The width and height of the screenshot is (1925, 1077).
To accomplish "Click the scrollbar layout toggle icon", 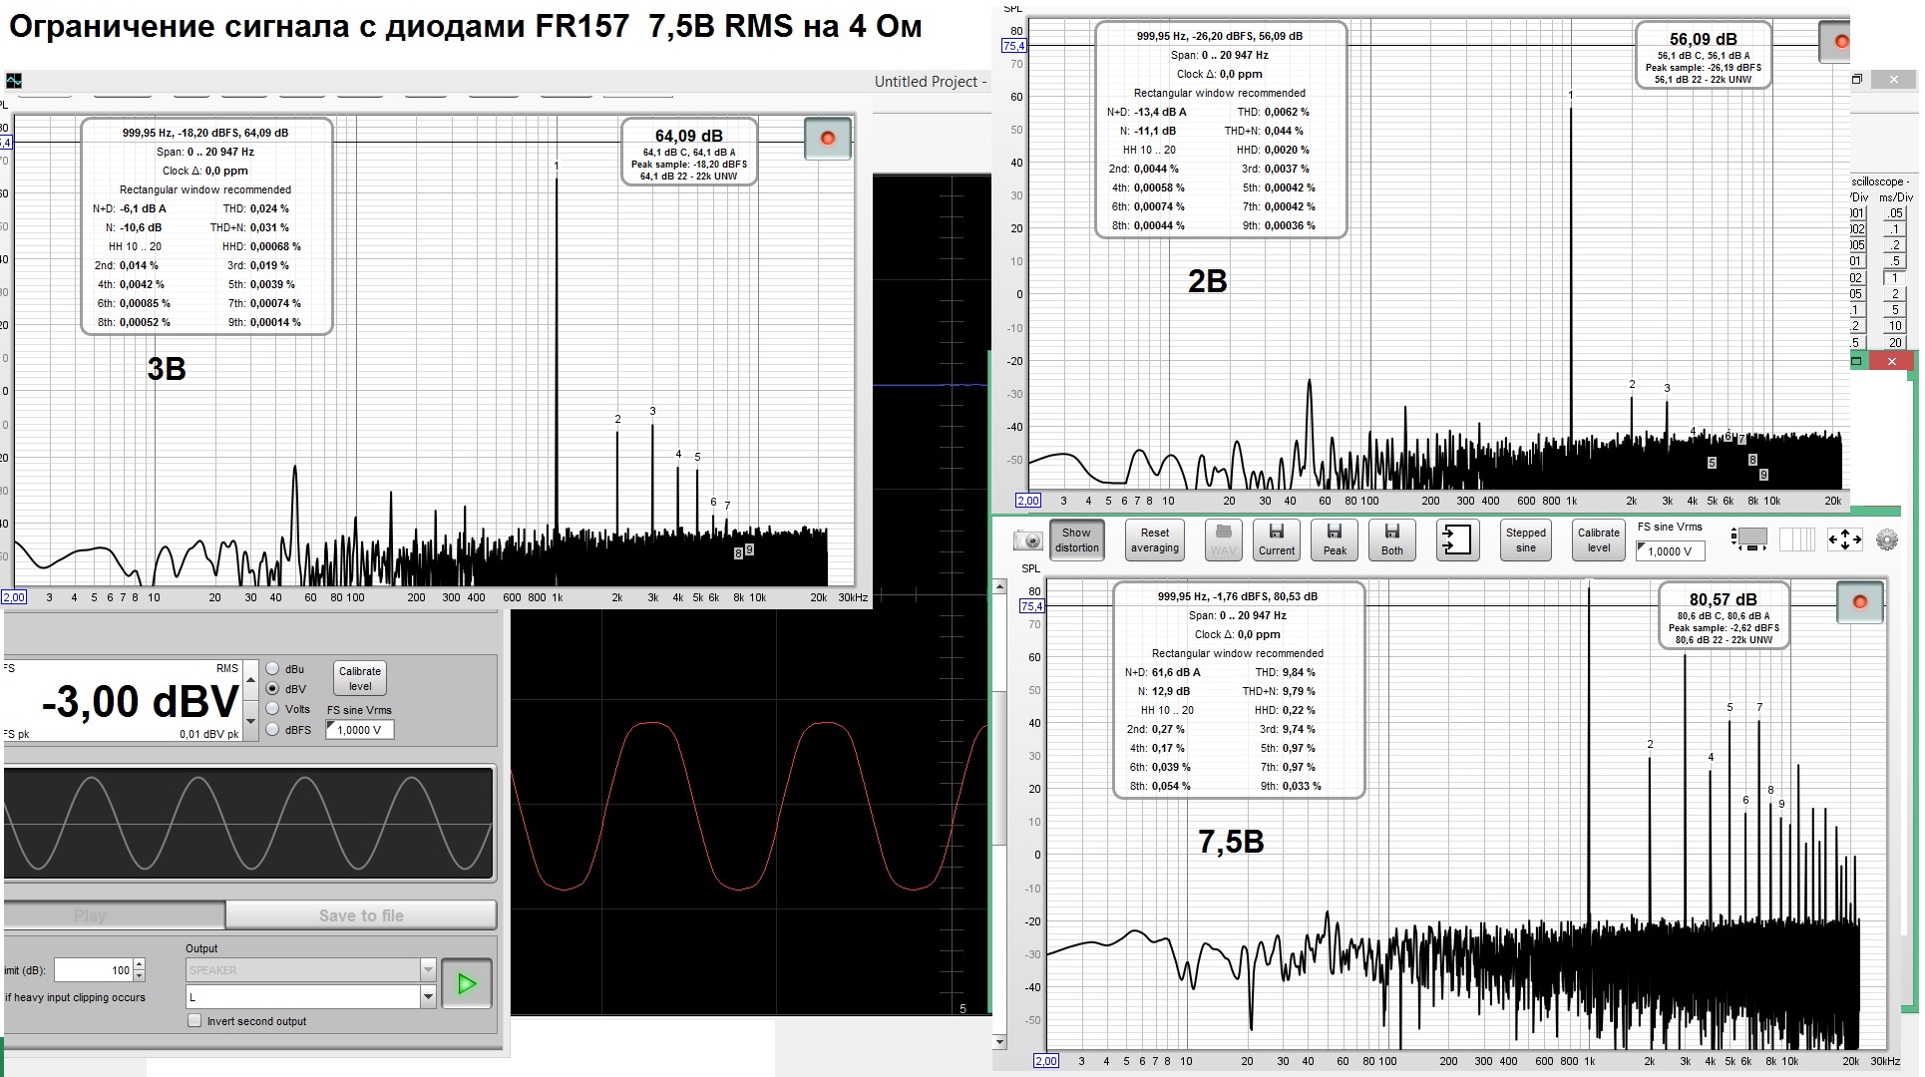I will pyautogui.click(x=1749, y=539).
